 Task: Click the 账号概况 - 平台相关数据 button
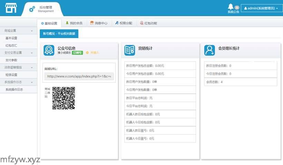(59, 33)
